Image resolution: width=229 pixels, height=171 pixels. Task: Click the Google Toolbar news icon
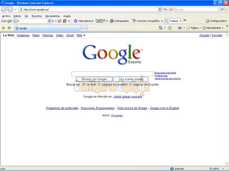pyautogui.click(x=60, y=21)
